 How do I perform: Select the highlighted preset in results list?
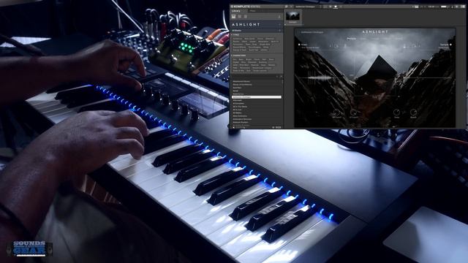257,97
